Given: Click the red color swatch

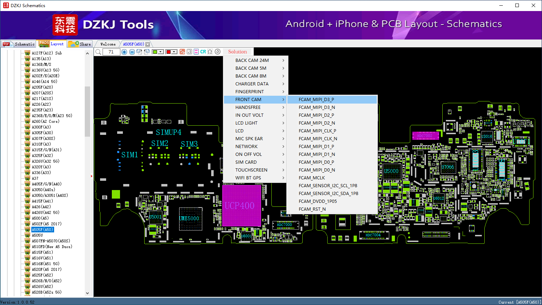Looking at the screenshot, I should click(168, 52).
